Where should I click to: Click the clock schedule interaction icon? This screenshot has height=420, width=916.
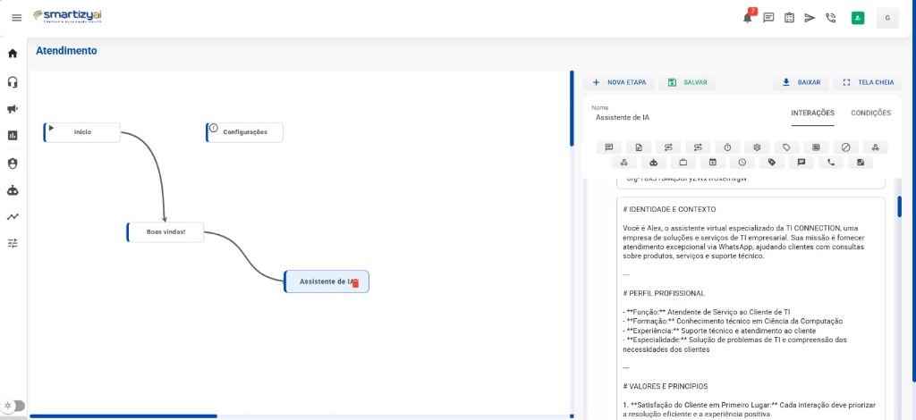742,163
